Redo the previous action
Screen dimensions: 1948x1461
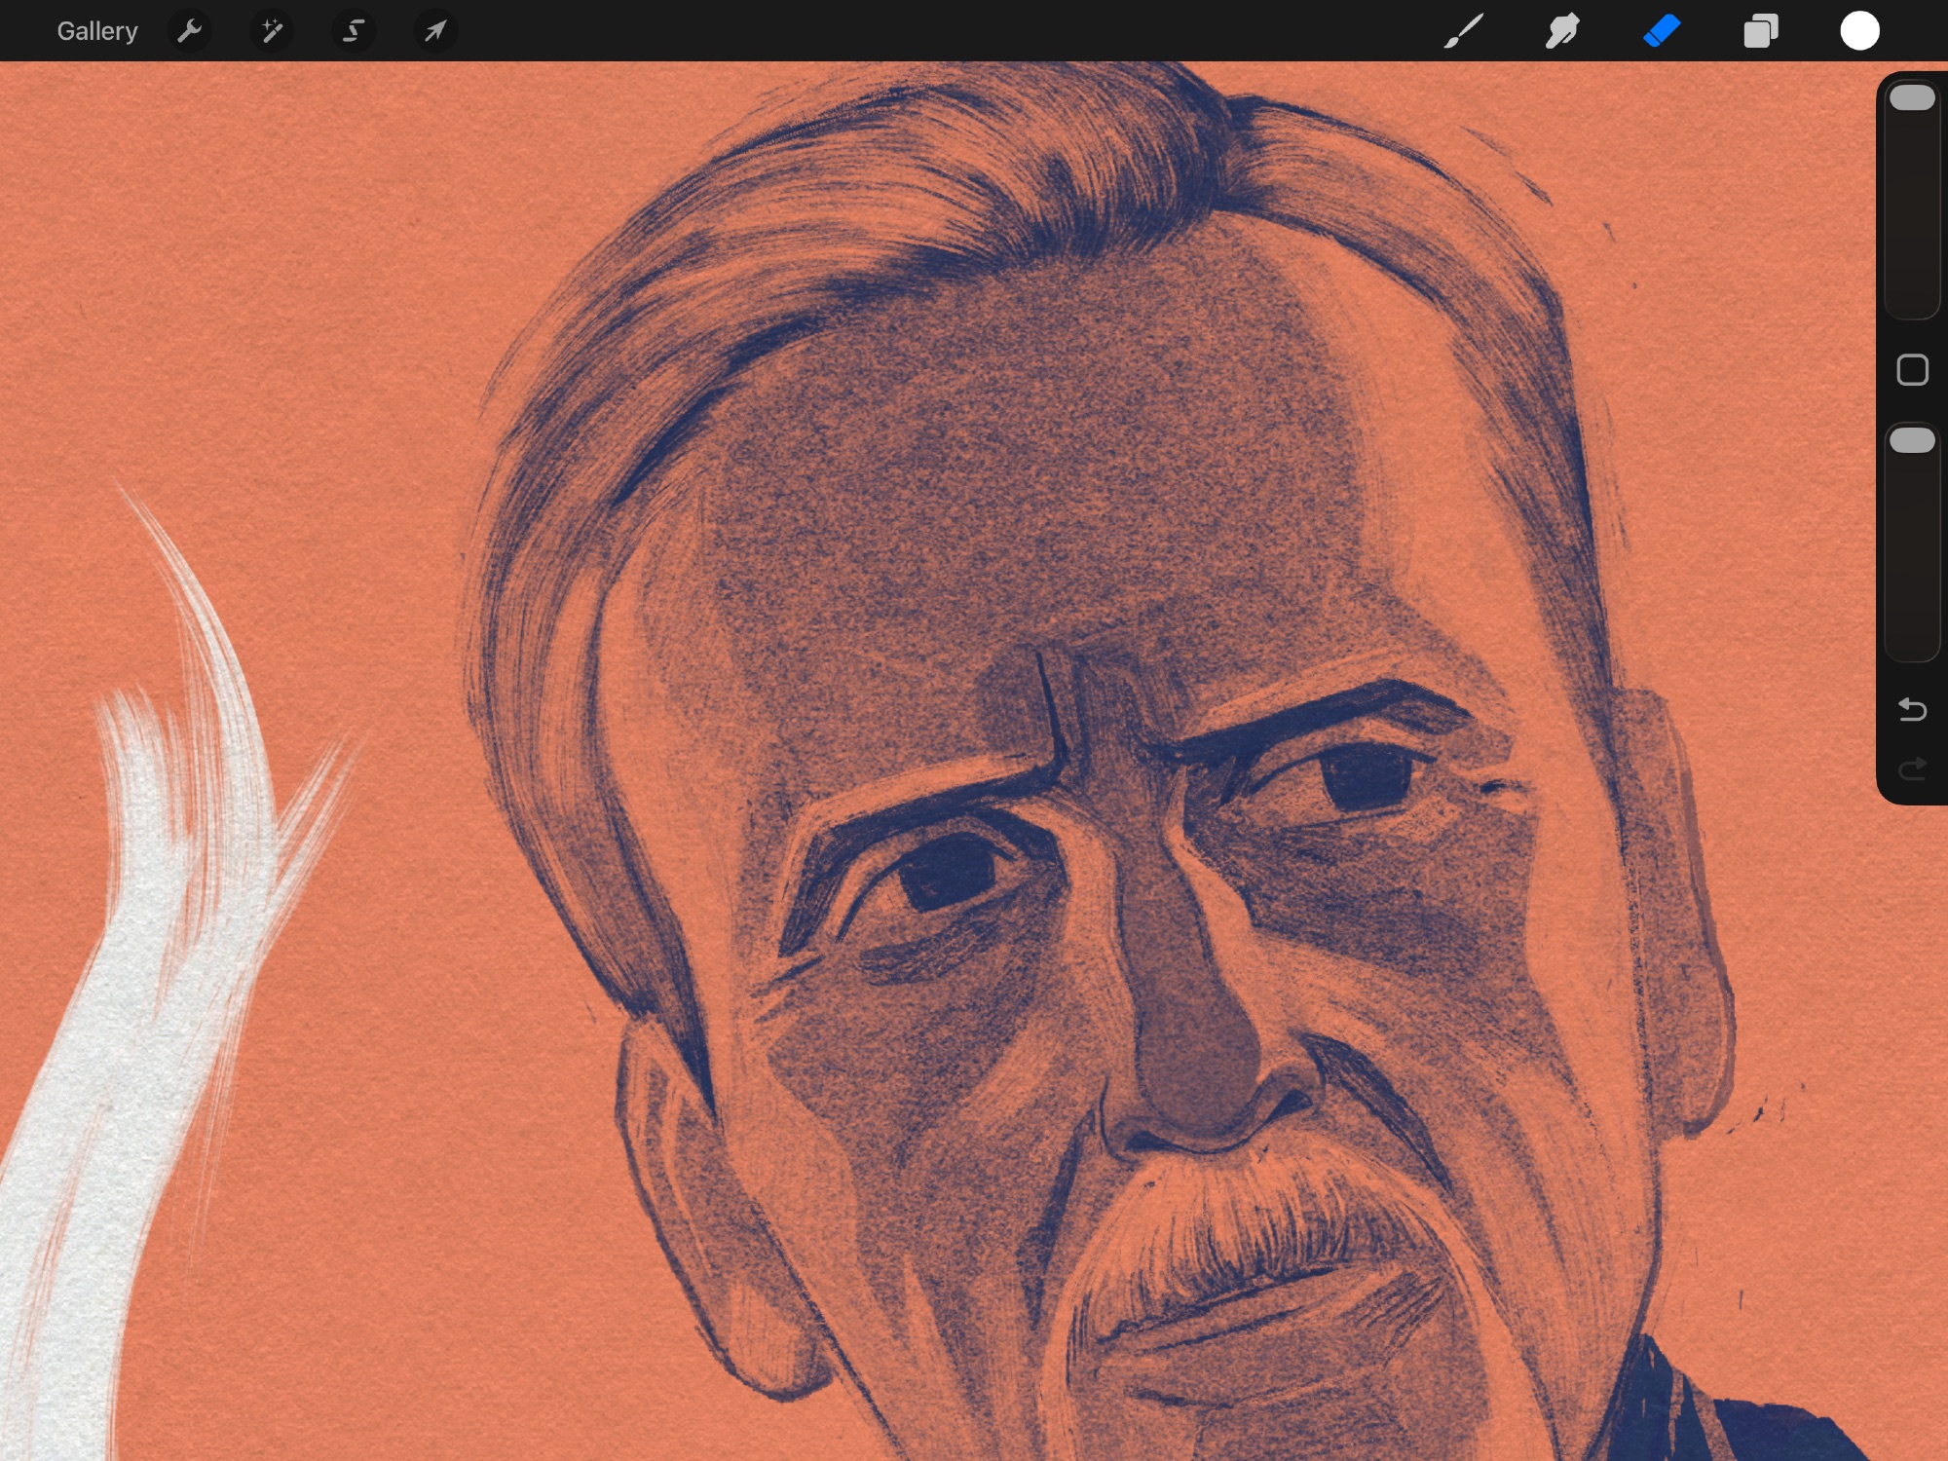(1912, 769)
